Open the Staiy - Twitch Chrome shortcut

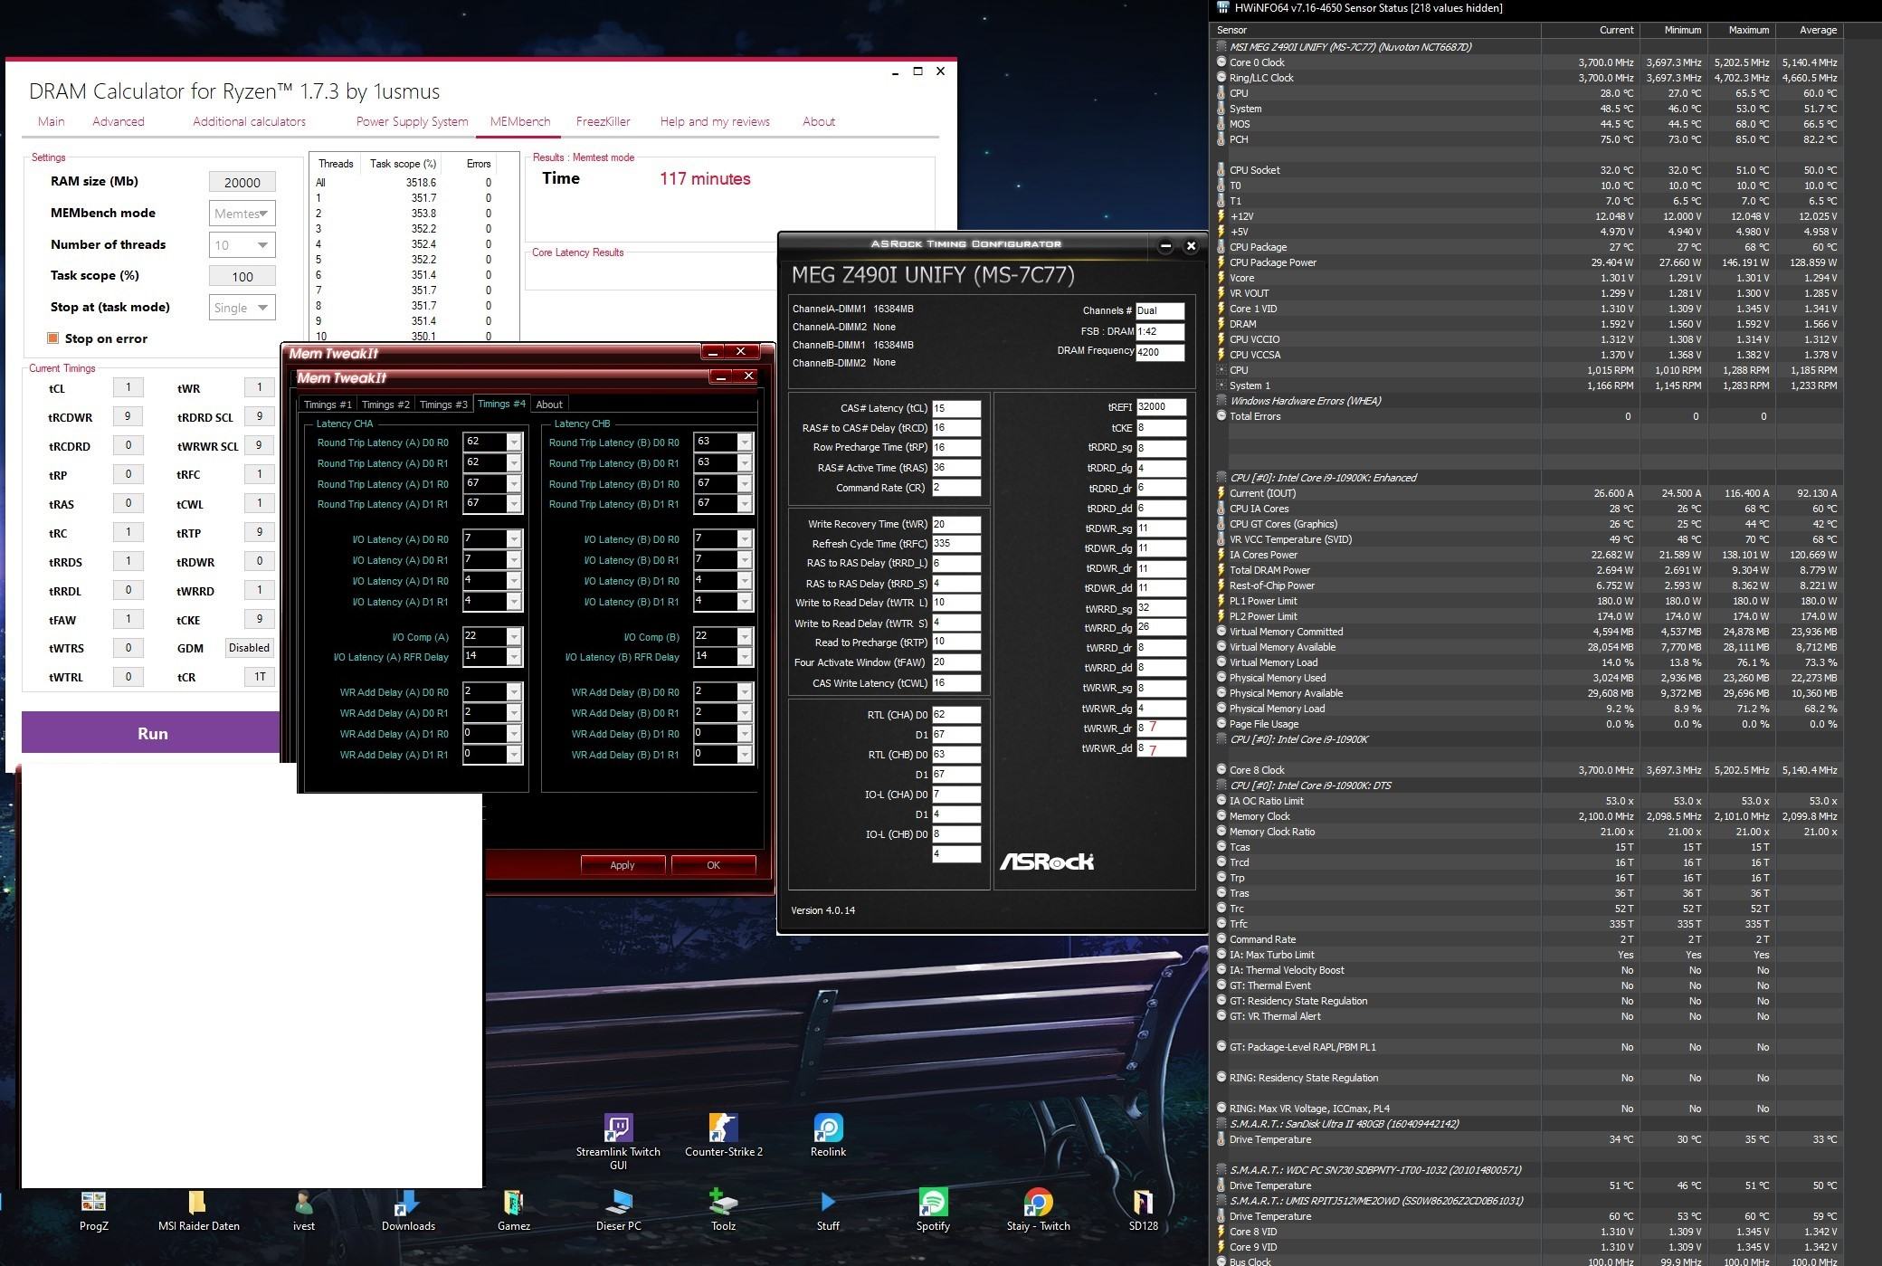pos(1038,1204)
